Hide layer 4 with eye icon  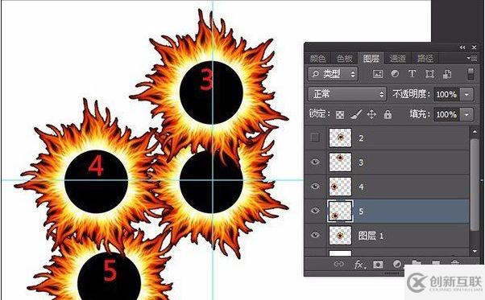tap(315, 187)
